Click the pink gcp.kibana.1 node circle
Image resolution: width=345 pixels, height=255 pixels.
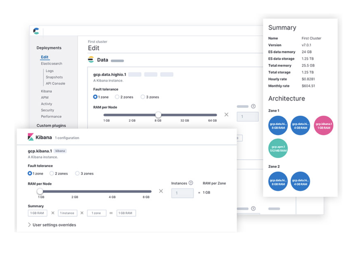pyautogui.click(x=324, y=125)
